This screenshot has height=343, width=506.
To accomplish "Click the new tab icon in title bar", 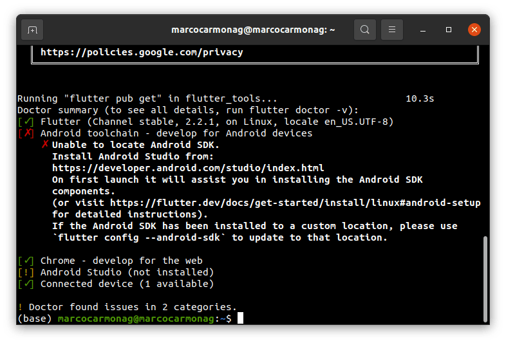I will point(32,30).
